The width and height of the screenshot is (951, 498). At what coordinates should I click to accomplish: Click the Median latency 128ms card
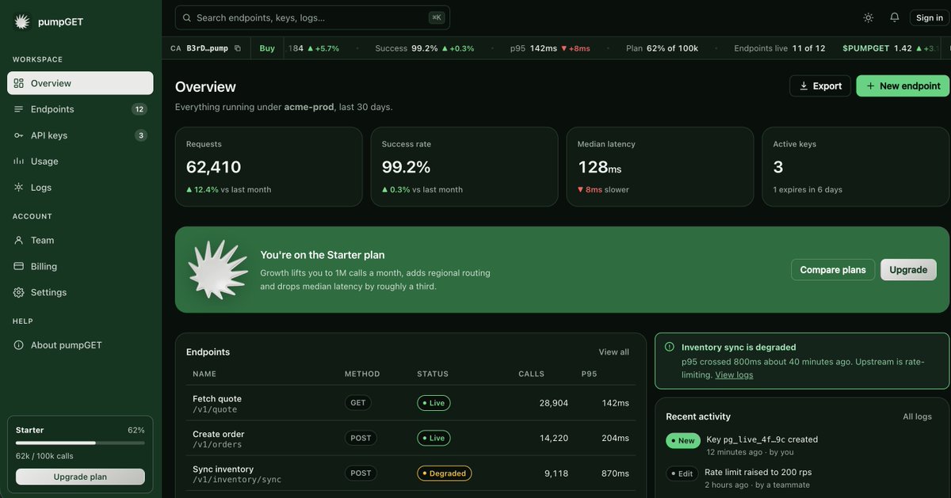pyautogui.click(x=660, y=167)
